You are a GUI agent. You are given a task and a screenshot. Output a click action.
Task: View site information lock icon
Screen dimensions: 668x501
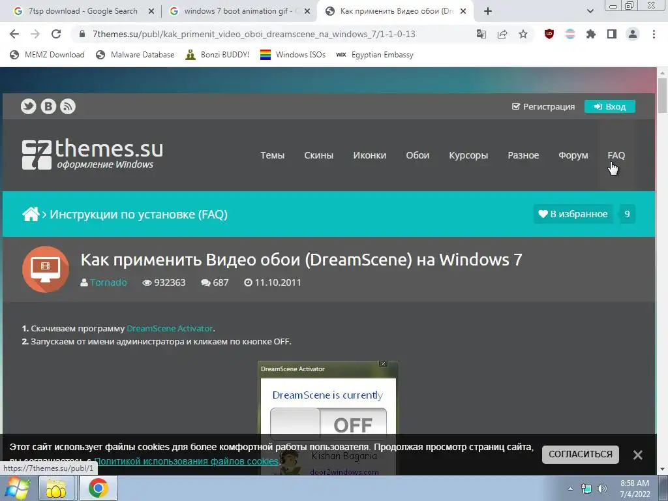point(83,34)
